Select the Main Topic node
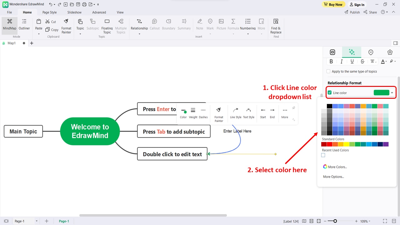Screen dimensions: 400x225 click(x=23, y=131)
